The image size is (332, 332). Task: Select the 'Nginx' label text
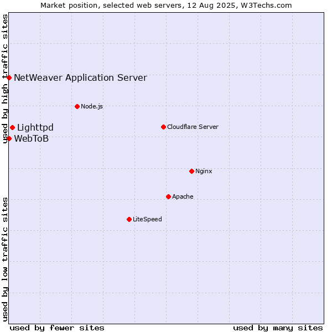204,171
